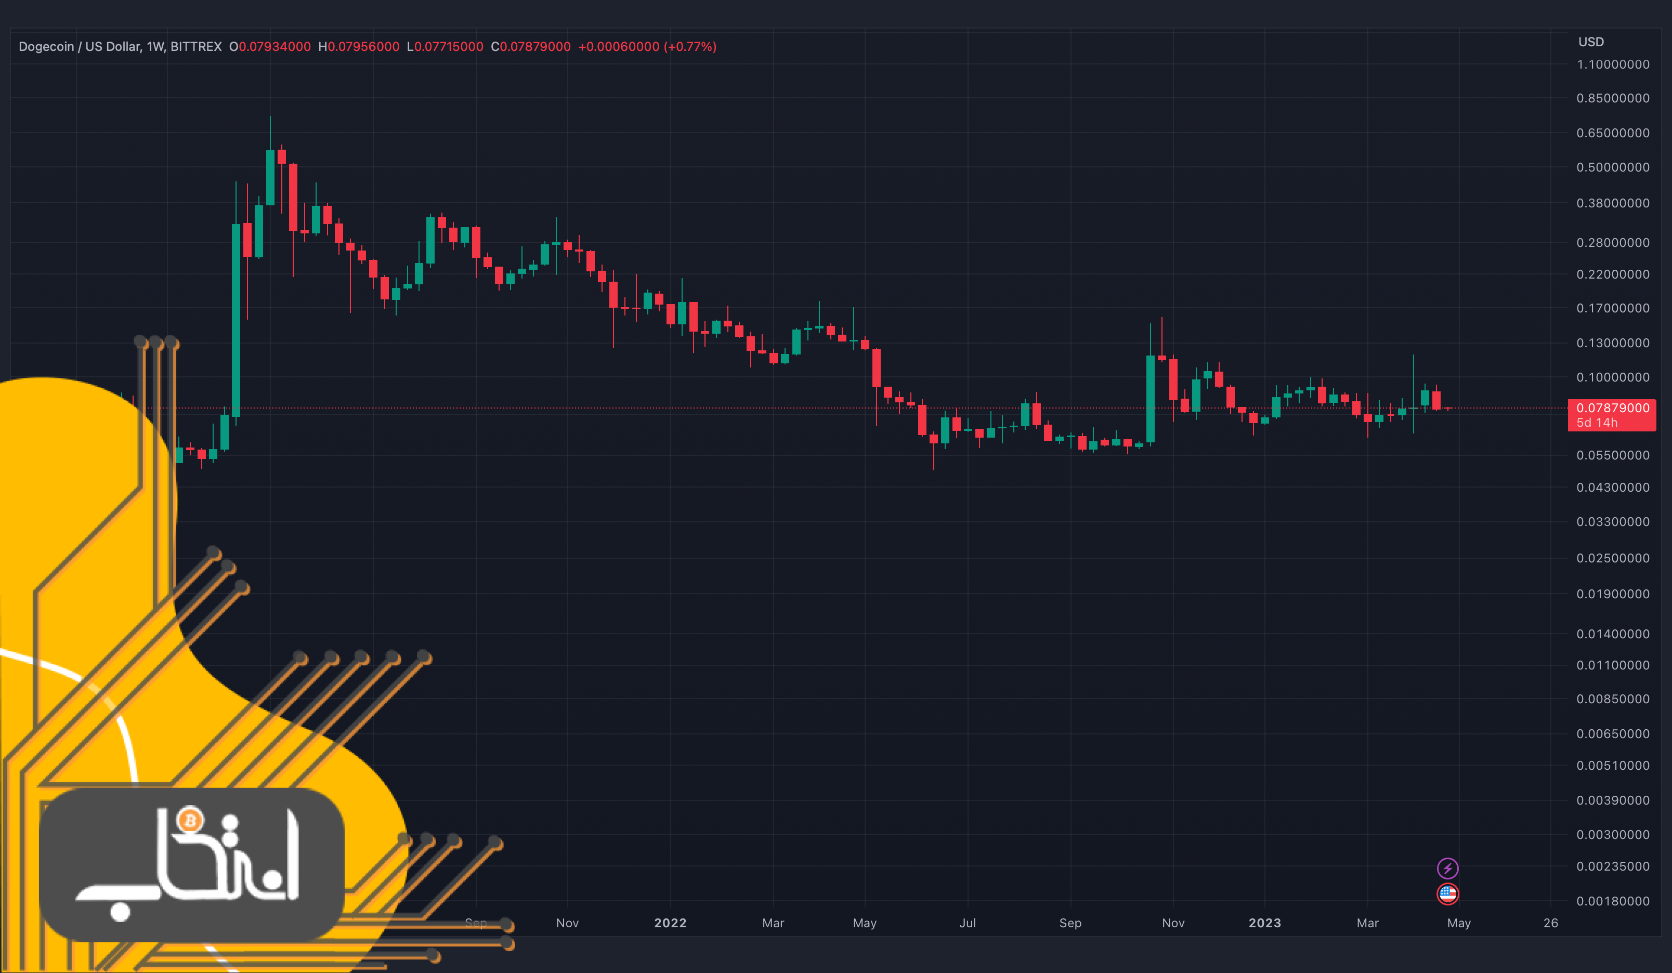The image size is (1672, 973).
Task: Click the 0.10000000 price scale label
Action: pos(1612,377)
